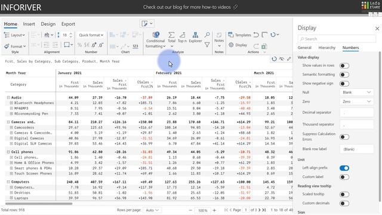Click the Total sigma icon
This screenshot has width=382, height=215.
[x=171, y=35]
